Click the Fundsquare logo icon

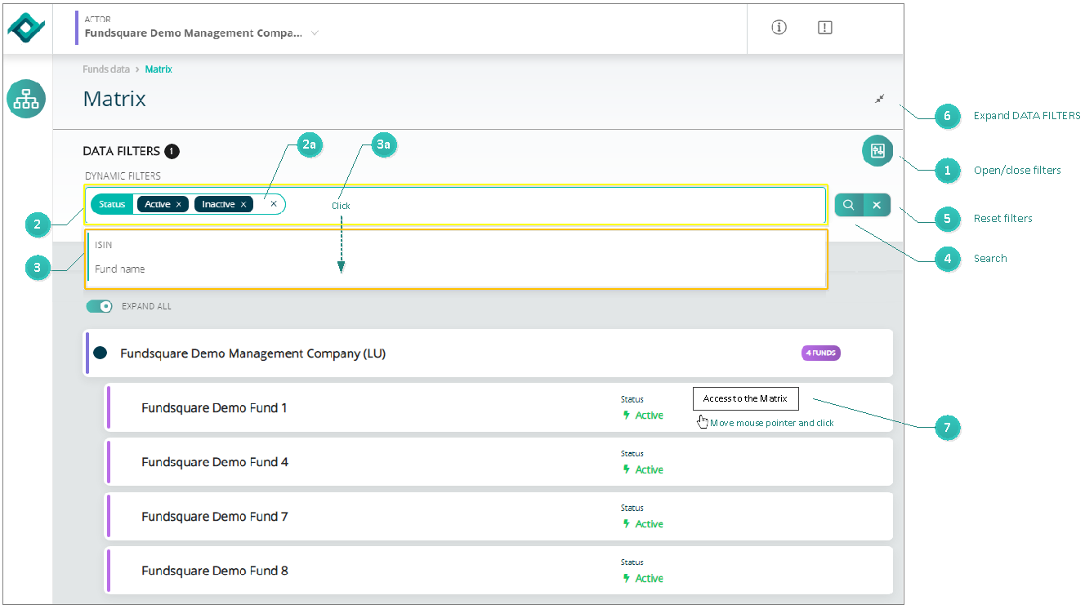point(28,29)
